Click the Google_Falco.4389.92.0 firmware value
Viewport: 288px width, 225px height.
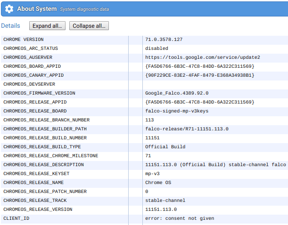coord(177,93)
